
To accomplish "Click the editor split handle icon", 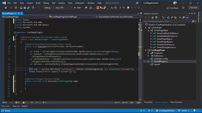I will point(140,20).
